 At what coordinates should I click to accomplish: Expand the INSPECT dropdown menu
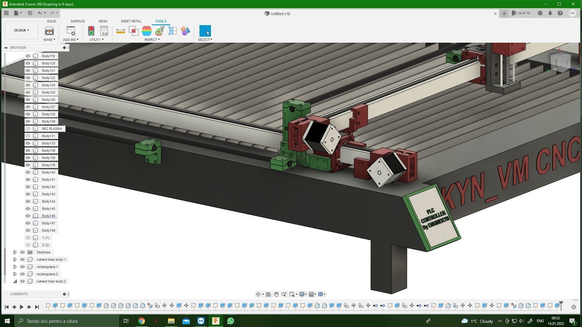[x=152, y=40]
